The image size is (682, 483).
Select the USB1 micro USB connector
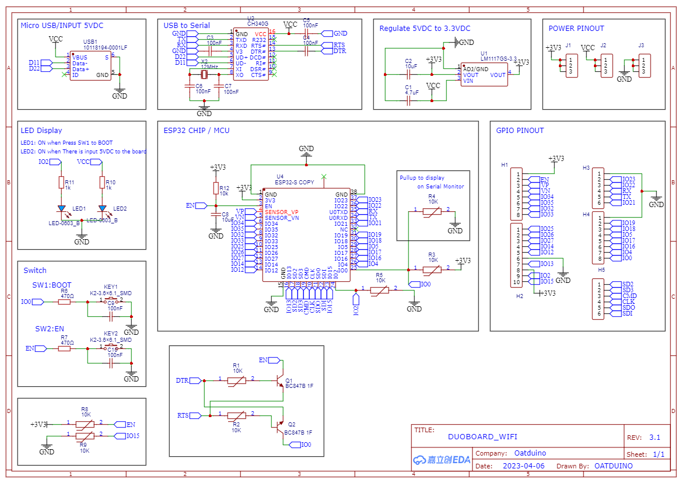point(90,64)
